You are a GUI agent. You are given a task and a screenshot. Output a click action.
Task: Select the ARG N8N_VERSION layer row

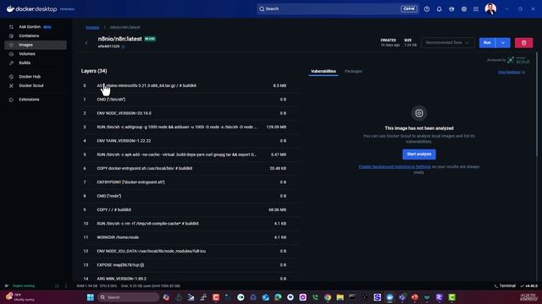click(x=190, y=278)
